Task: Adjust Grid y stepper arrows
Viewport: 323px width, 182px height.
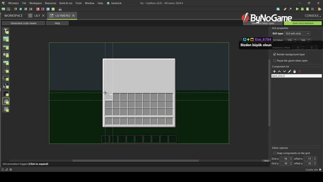Action: [291, 164]
